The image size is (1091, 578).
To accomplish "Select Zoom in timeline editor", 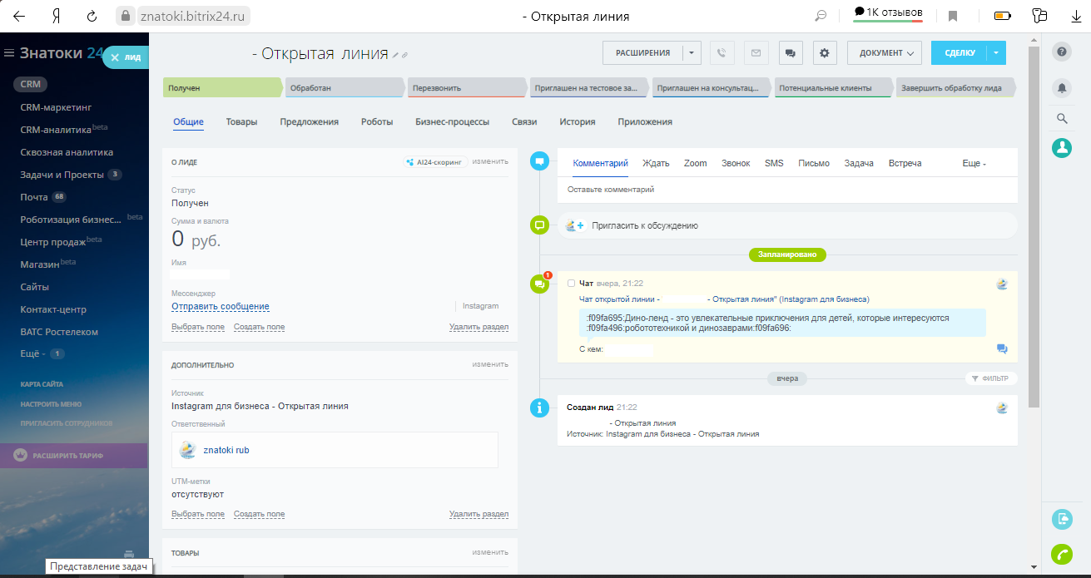I will click(x=695, y=164).
